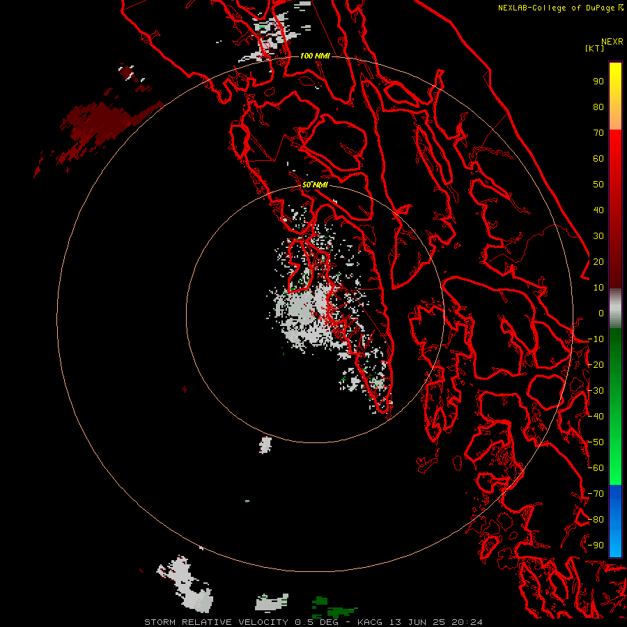Click the 80 value on velocity scale

598,107
